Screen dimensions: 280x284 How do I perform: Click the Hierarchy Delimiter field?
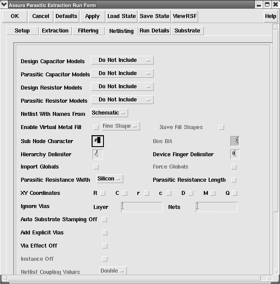coord(98,155)
